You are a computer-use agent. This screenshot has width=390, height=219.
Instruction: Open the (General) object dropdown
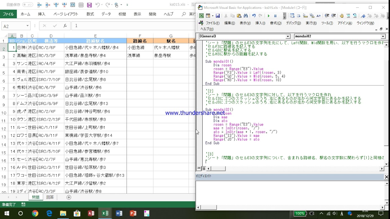pyautogui.click(x=288, y=36)
